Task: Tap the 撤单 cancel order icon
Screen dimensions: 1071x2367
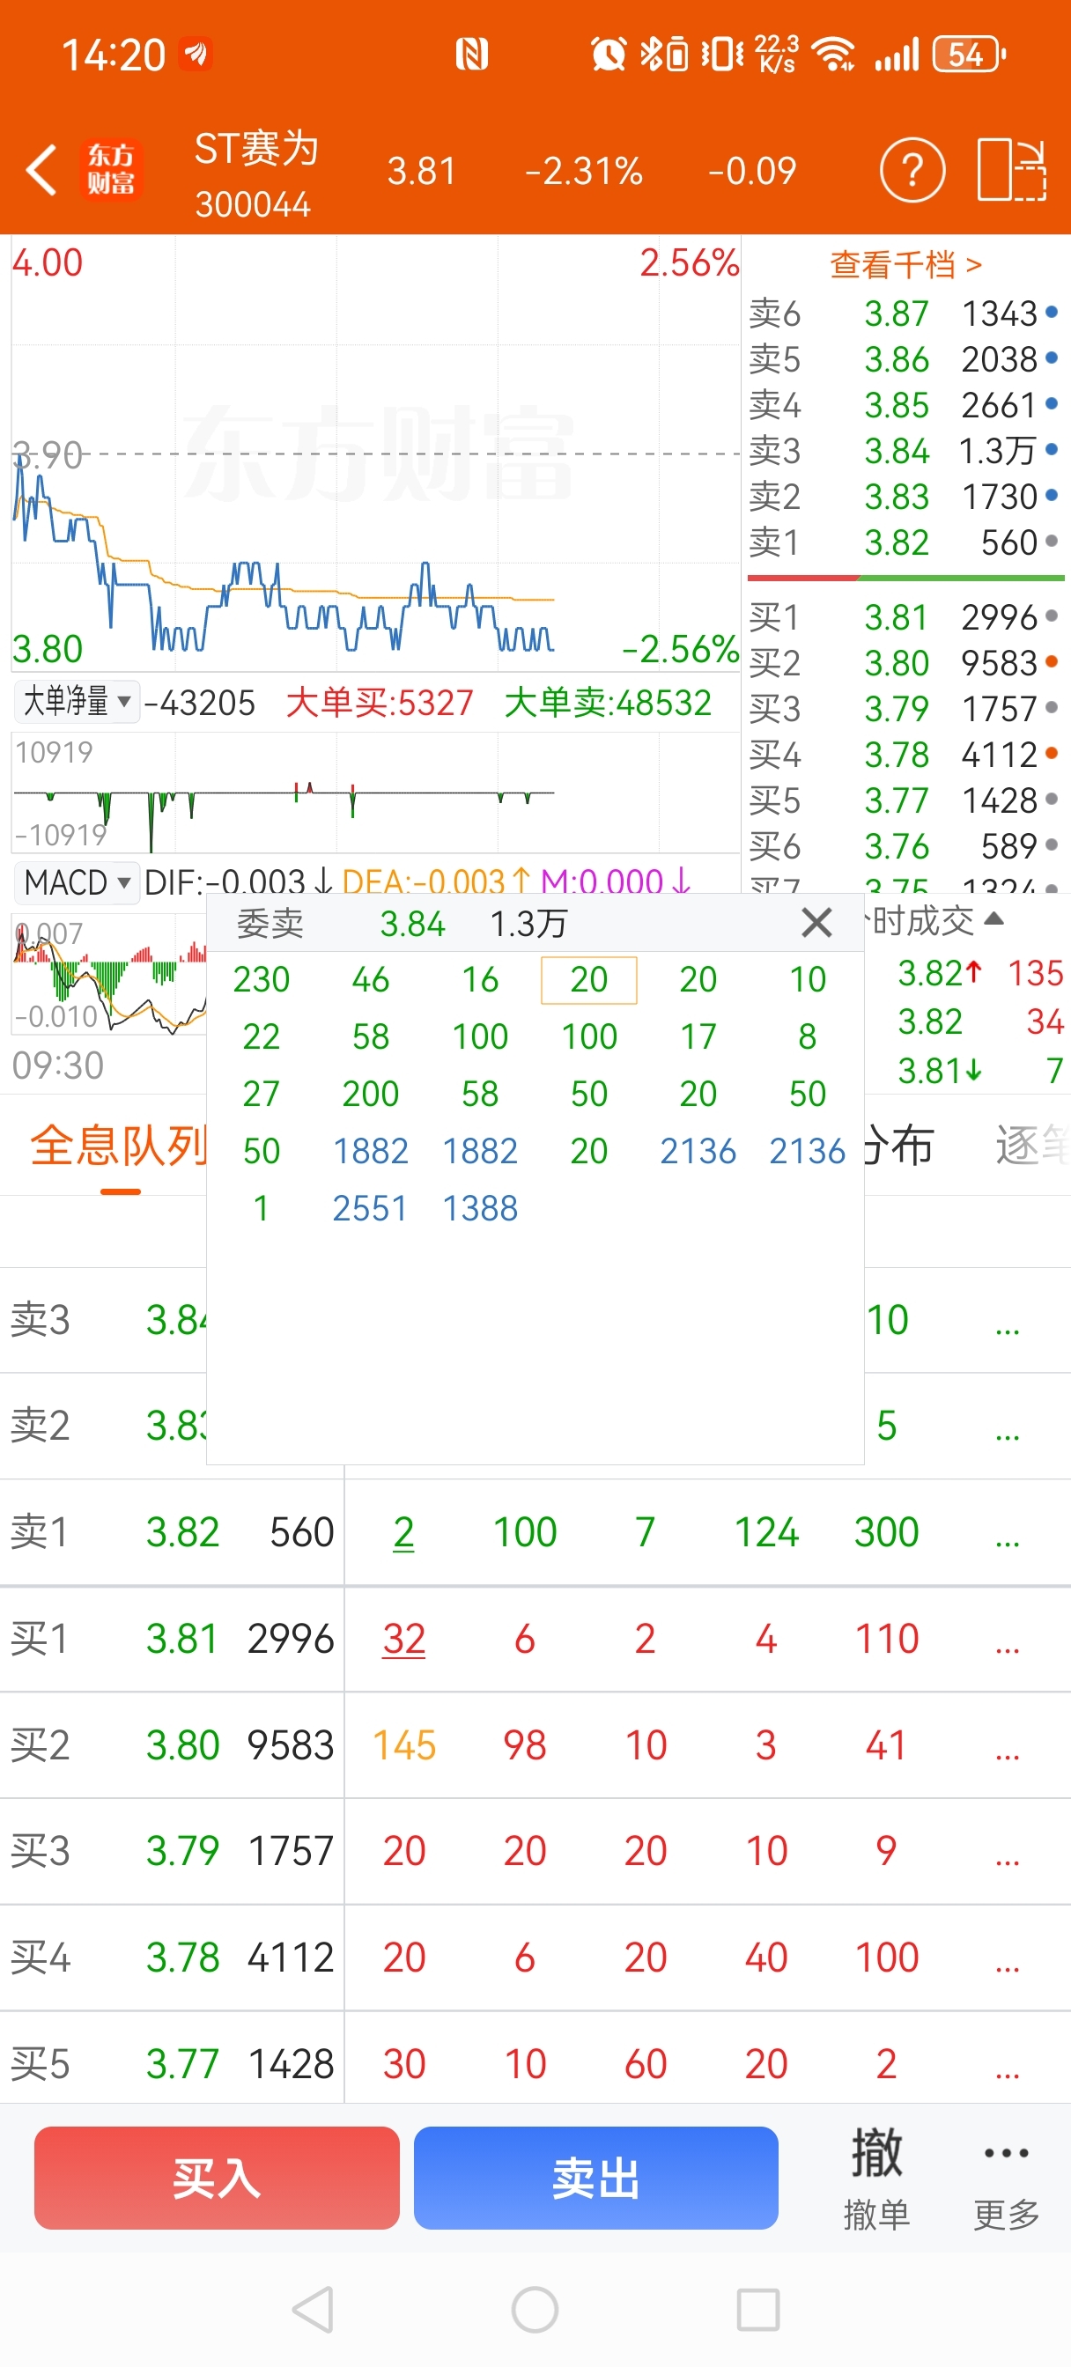Action: 876,2177
